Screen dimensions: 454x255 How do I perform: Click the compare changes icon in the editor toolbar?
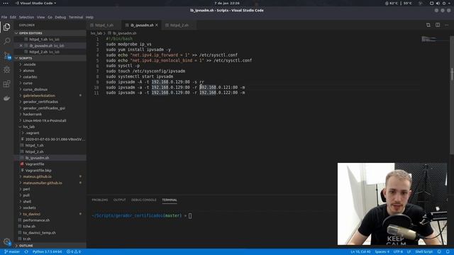coord(428,25)
